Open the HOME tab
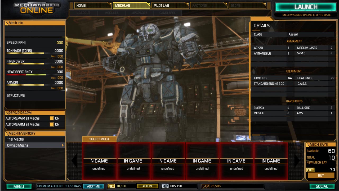Screen dimensions: 339x191 [93, 6]
